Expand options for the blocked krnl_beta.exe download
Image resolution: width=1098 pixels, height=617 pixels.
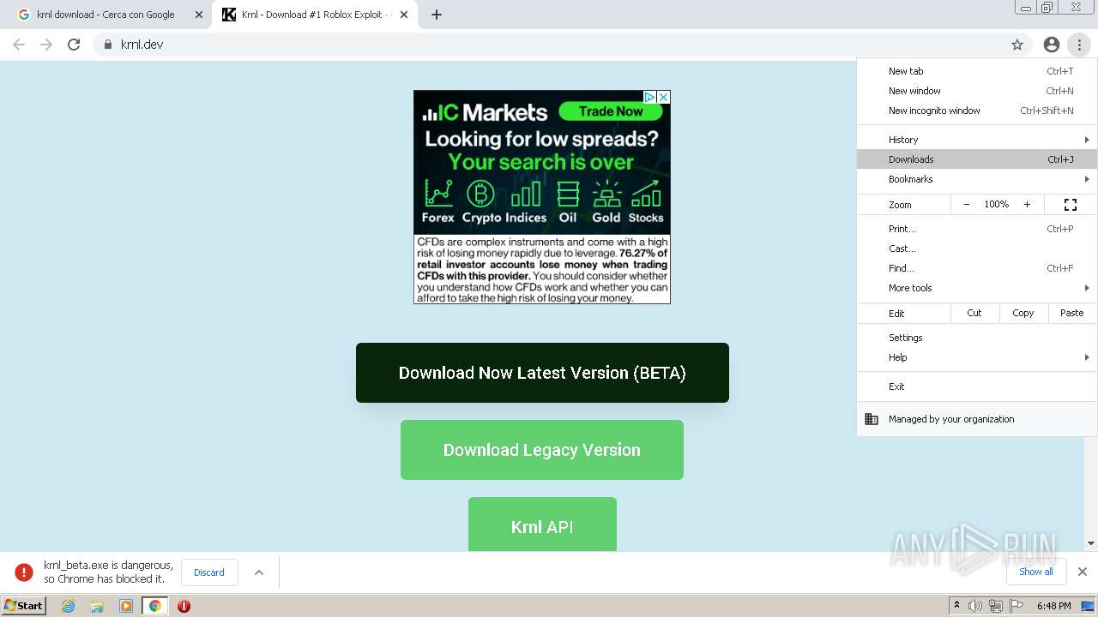259,572
